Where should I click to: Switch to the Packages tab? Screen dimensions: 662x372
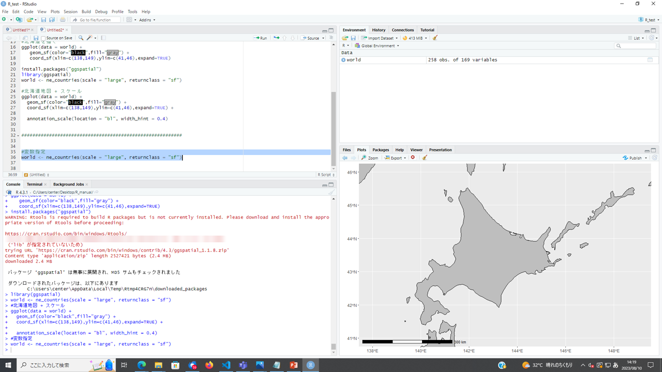[380, 150]
